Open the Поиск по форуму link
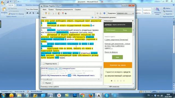 111,52
